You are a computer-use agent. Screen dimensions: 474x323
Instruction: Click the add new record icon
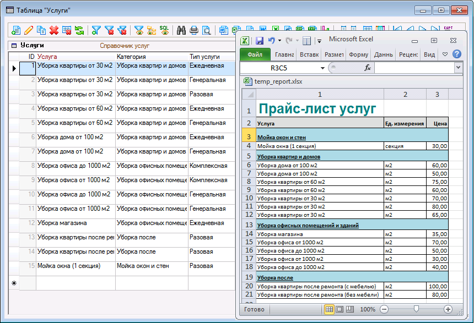[x=16, y=30]
